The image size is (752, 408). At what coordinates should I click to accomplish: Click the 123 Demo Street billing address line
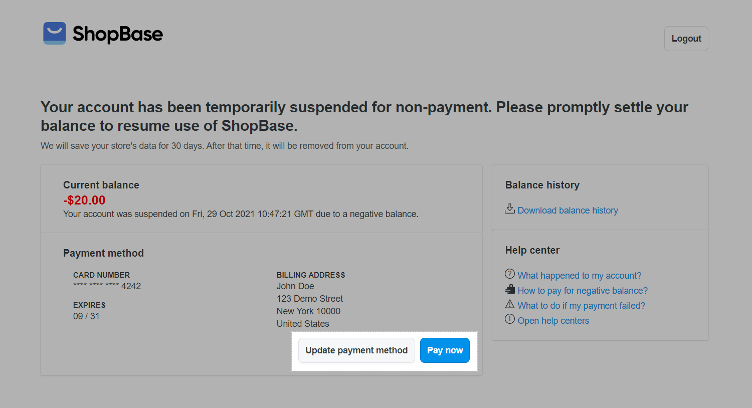pos(309,299)
